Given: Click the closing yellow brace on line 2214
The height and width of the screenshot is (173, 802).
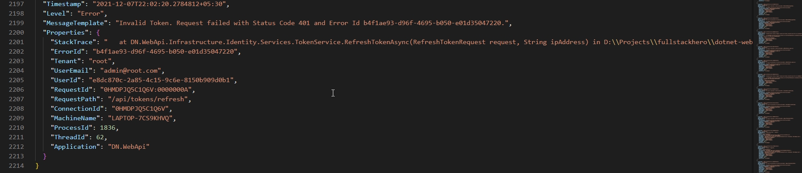Looking at the screenshot, I should point(37,166).
